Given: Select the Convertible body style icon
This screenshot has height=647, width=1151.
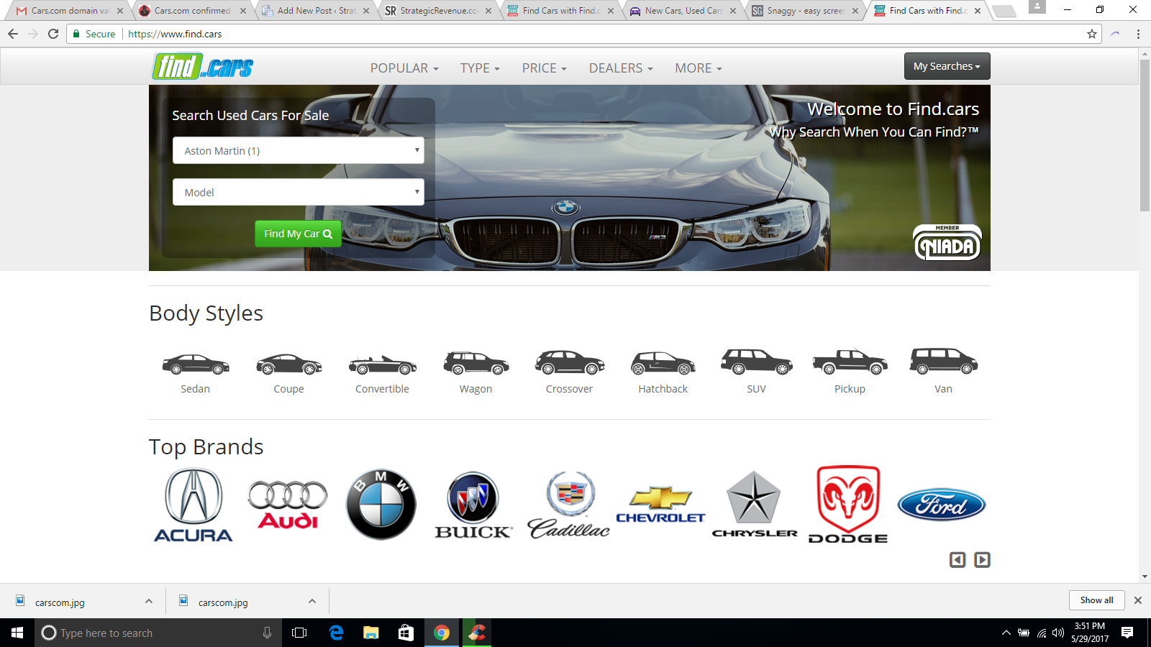Looking at the screenshot, I should point(382,364).
